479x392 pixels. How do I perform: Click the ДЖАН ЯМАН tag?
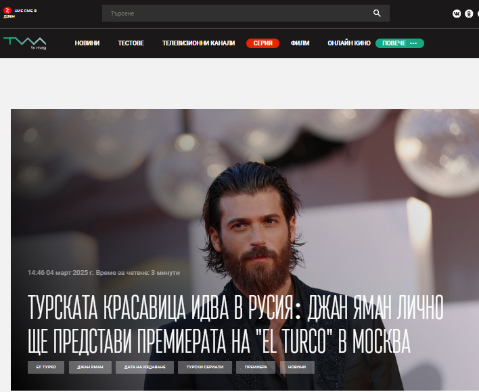(90, 367)
